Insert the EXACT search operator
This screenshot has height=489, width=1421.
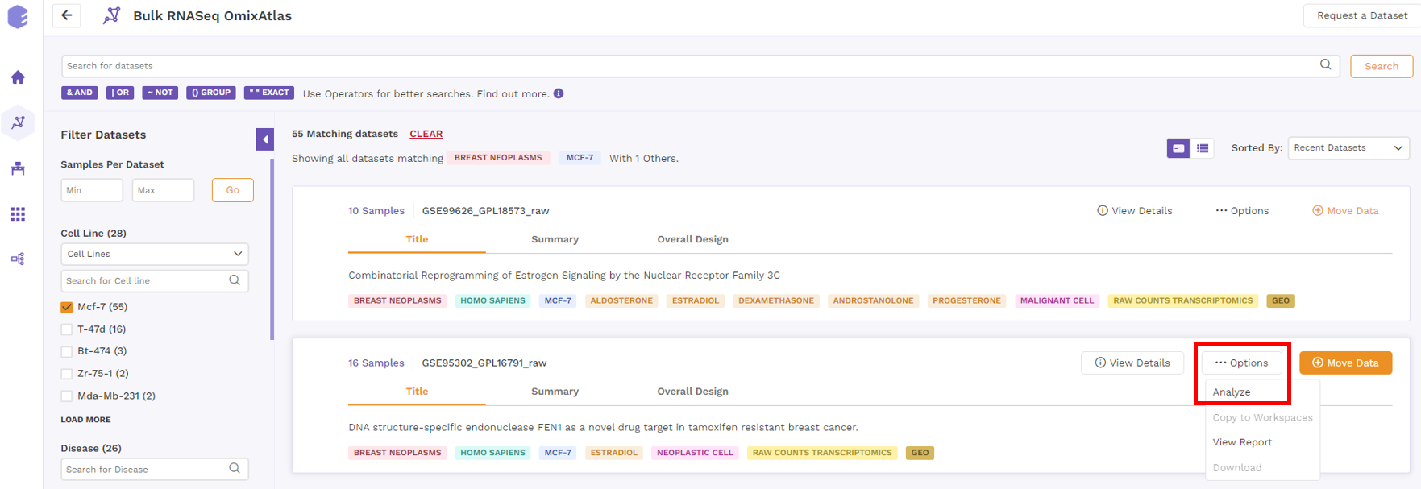[269, 93]
